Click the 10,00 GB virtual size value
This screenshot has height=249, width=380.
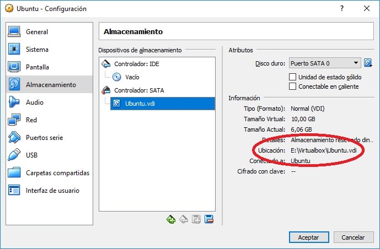pyautogui.click(x=303, y=119)
